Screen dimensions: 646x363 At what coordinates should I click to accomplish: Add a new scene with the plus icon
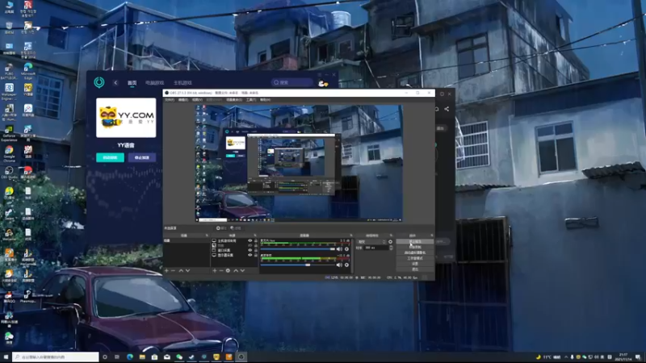(x=166, y=271)
